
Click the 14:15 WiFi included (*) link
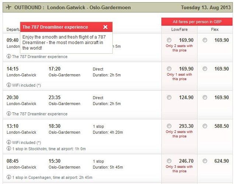(27, 85)
